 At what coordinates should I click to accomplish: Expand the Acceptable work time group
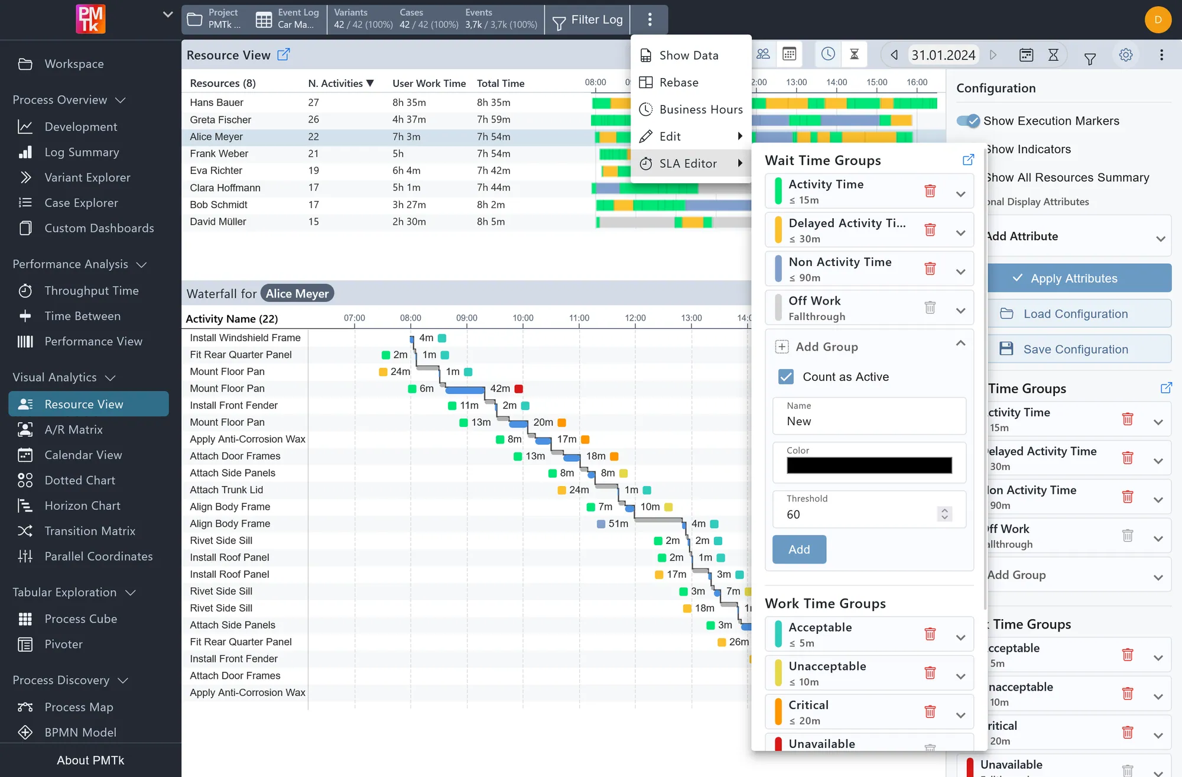960,637
